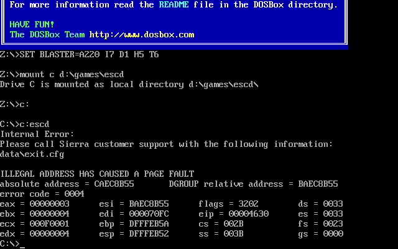Click the ss register value 003B
This screenshot has width=398, height=249.
click(234, 234)
